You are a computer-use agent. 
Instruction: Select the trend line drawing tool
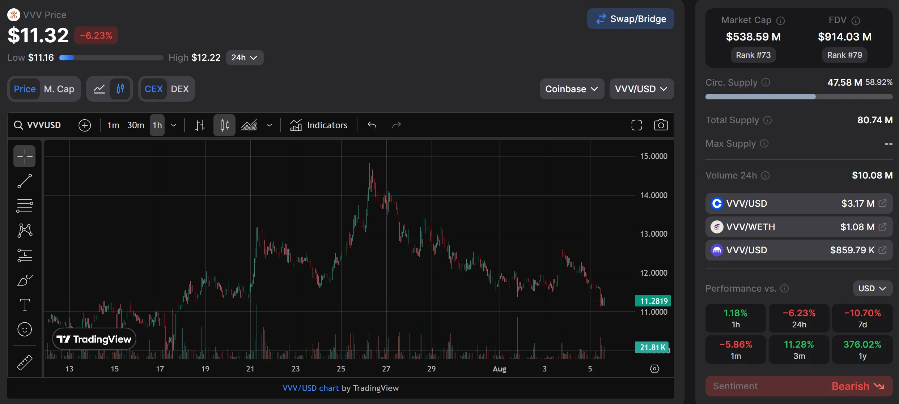point(25,181)
